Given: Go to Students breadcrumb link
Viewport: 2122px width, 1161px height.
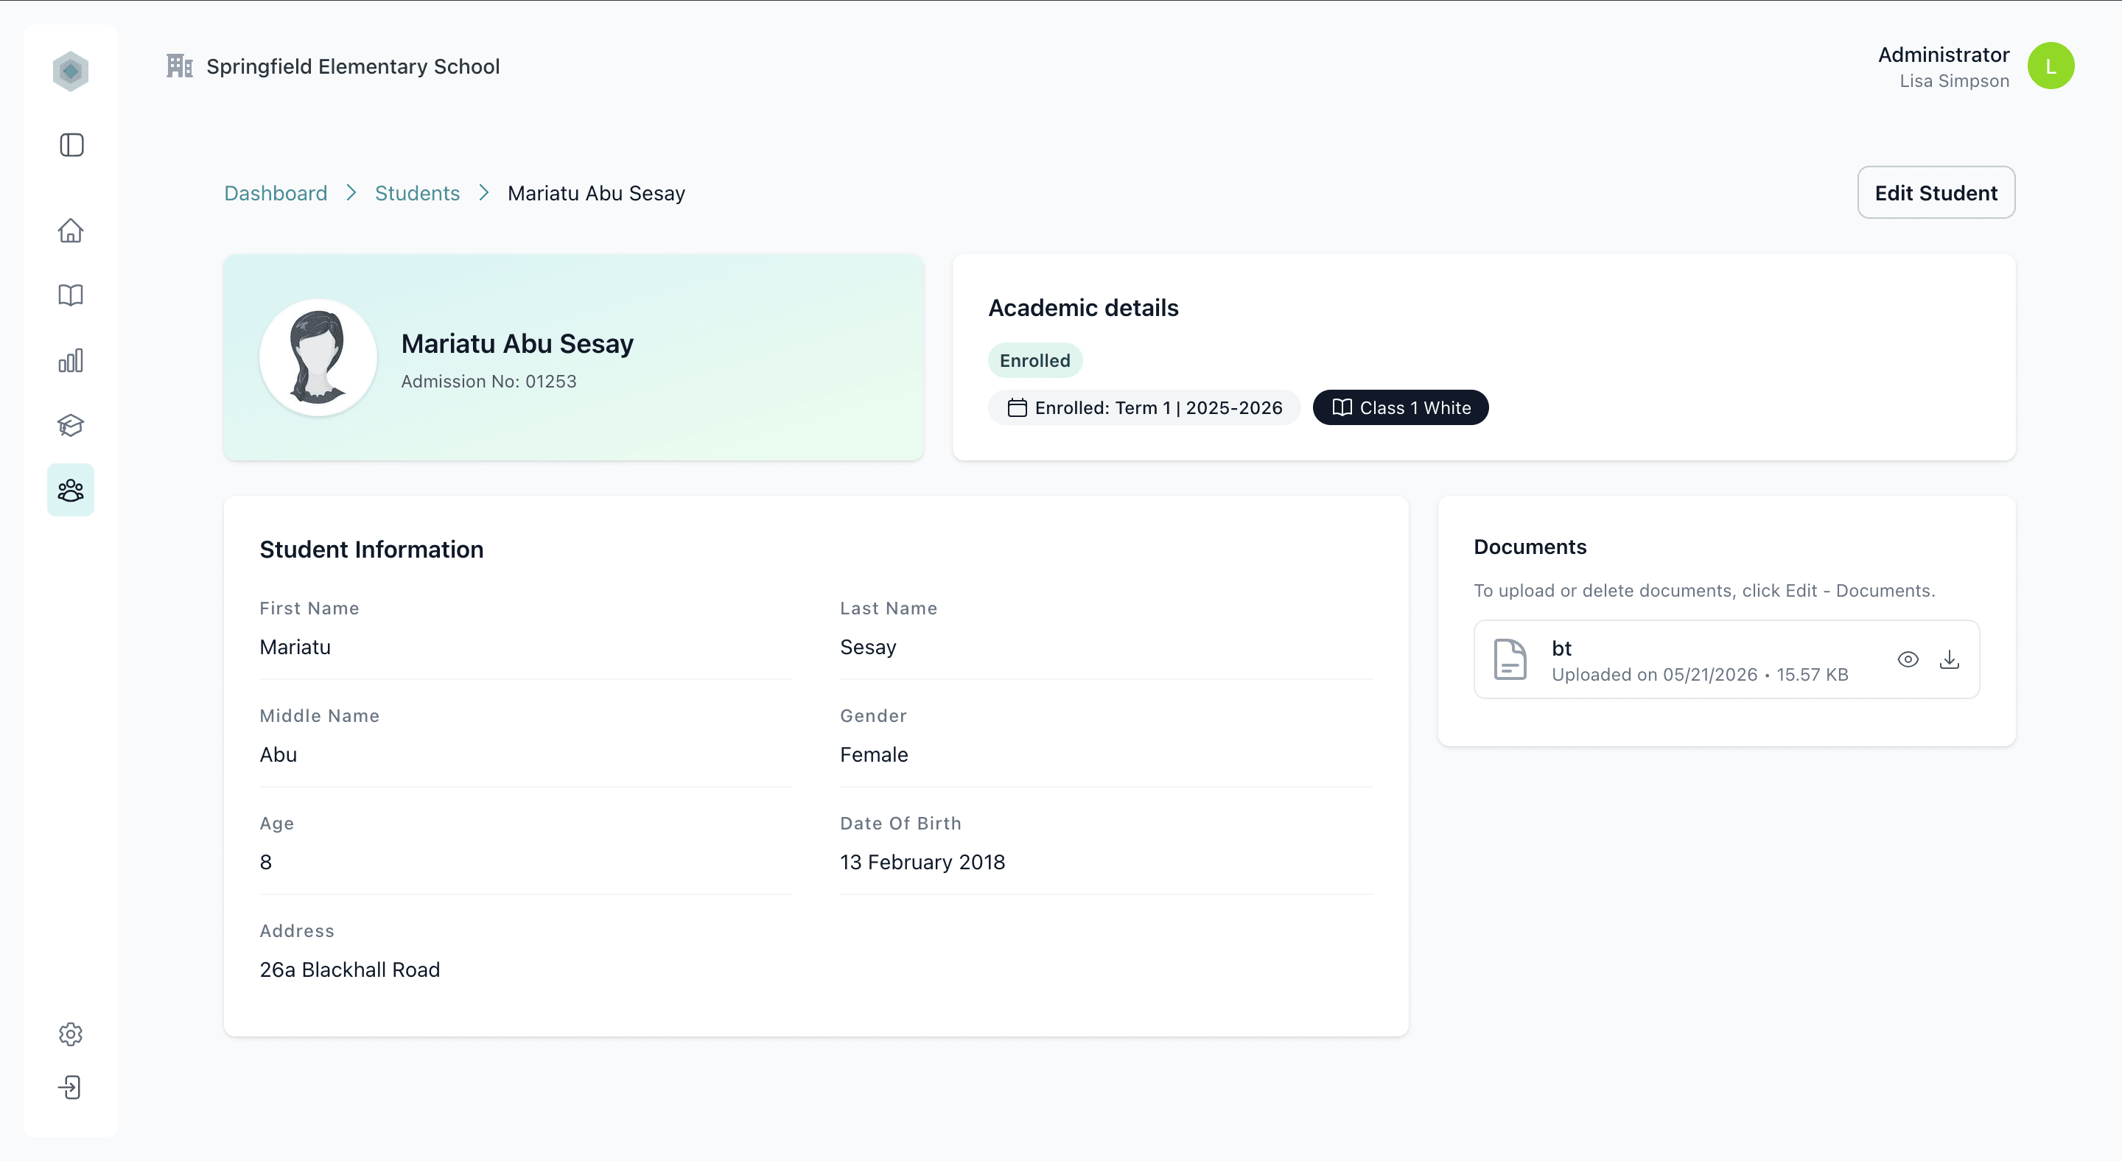Looking at the screenshot, I should point(418,193).
